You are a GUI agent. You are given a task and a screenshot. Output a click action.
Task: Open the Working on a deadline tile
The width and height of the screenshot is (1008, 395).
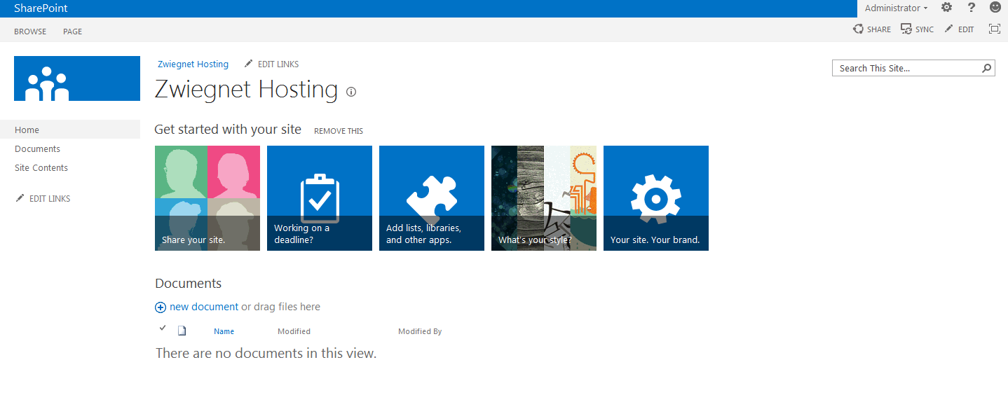click(x=320, y=198)
